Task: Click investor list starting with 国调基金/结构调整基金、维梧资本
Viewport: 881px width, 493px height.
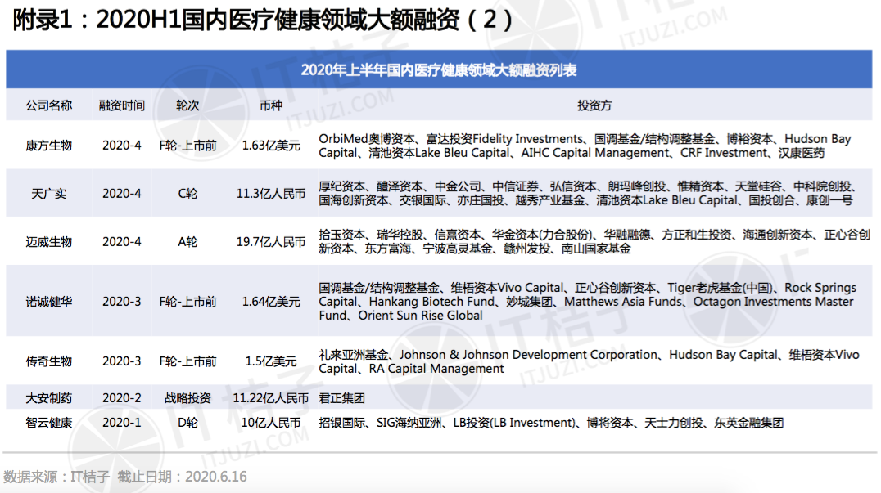Action: point(588,302)
